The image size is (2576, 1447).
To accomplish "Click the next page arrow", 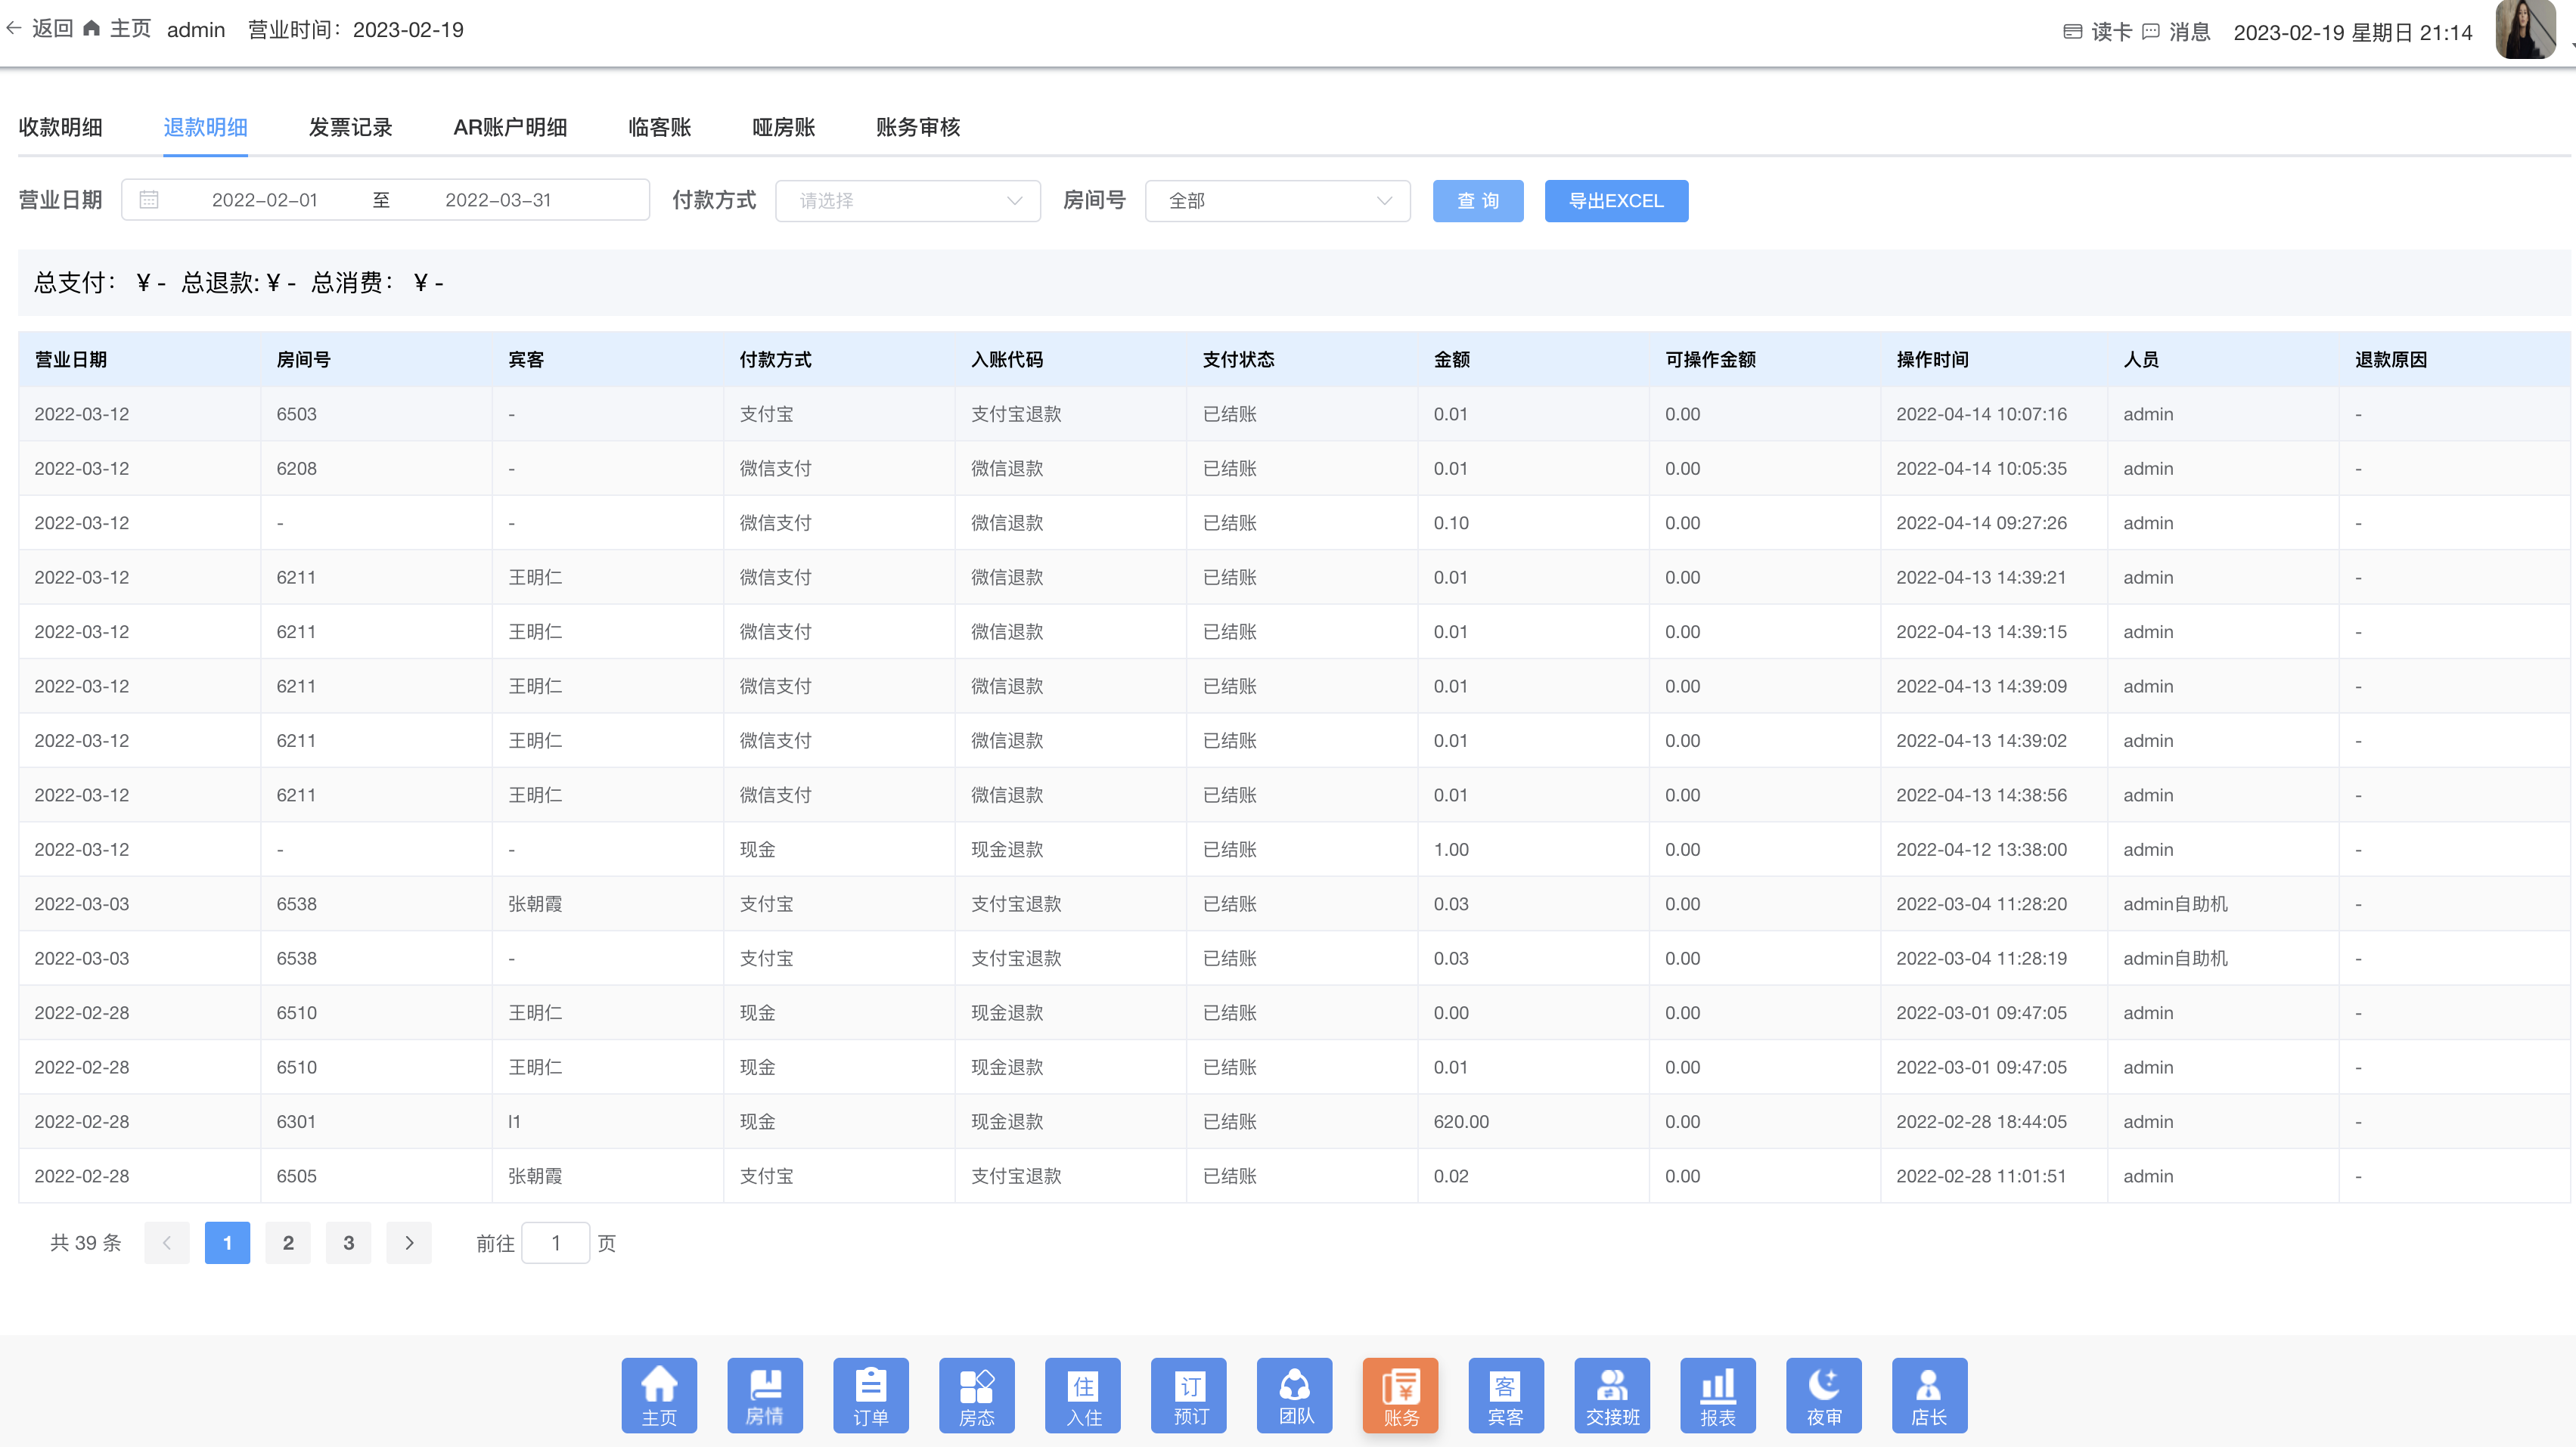I will pyautogui.click(x=409, y=1242).
